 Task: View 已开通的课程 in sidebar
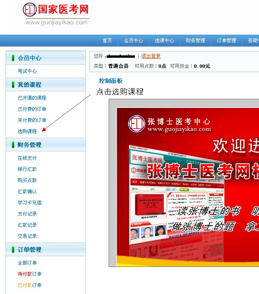pos(32,98)
